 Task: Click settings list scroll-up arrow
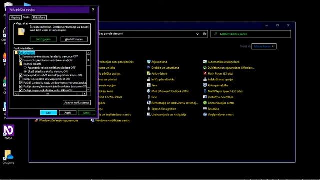point(89,53)
